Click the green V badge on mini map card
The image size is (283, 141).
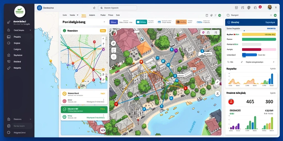[x=64, y=31]
